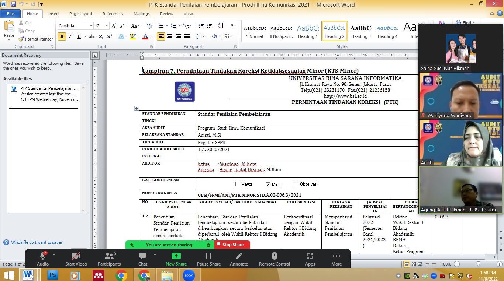Click New Share in Zoom toolbar
This screenshot has height=281, width=504.
(176, 259)
